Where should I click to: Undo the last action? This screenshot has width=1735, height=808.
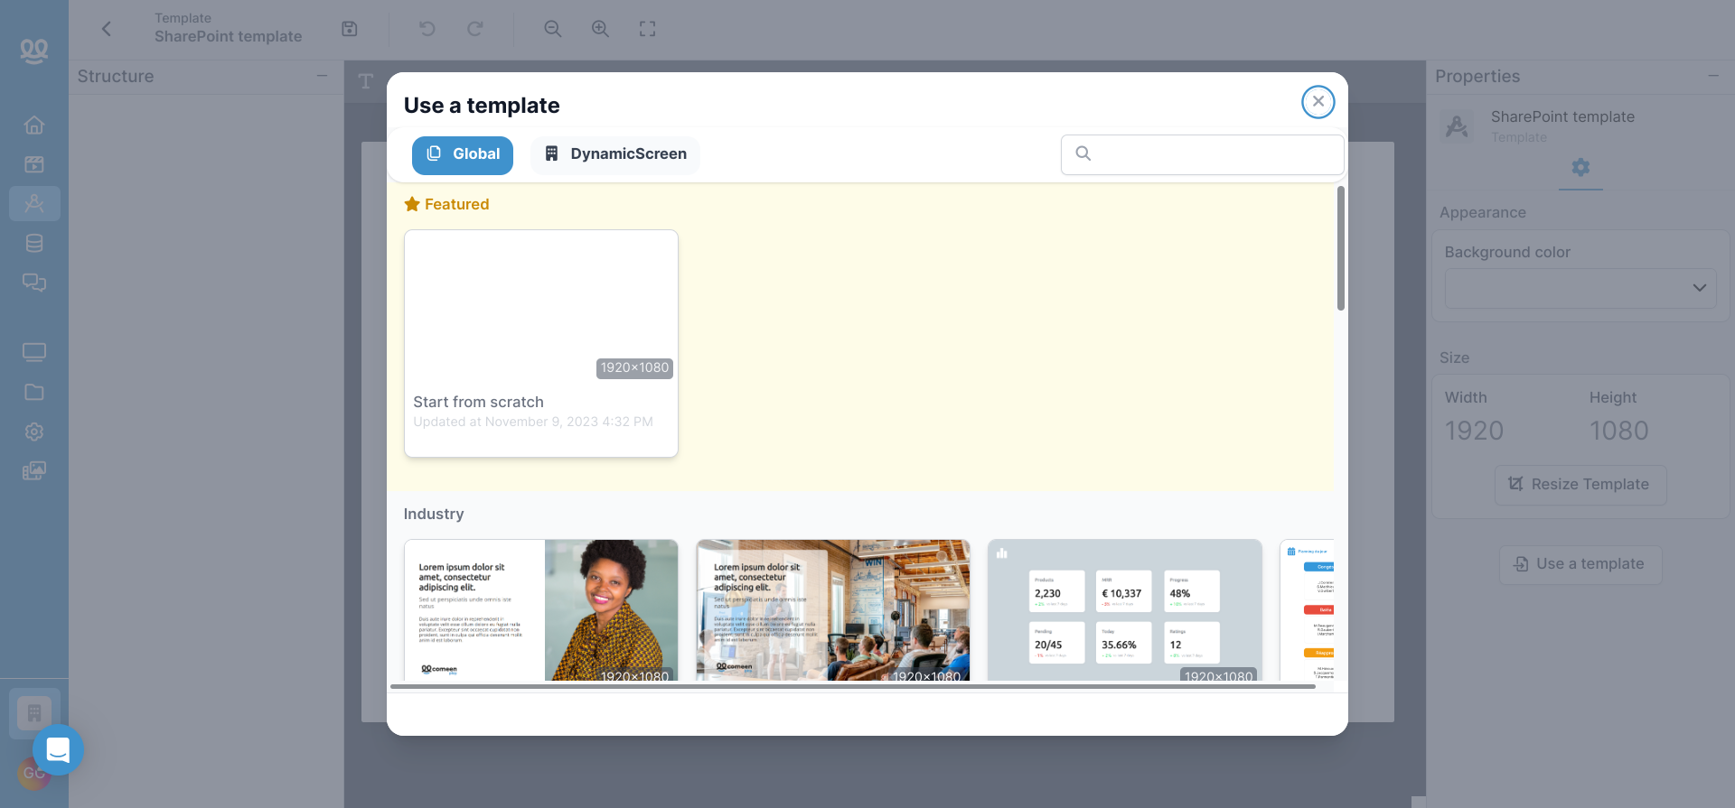tap(427, 29)
